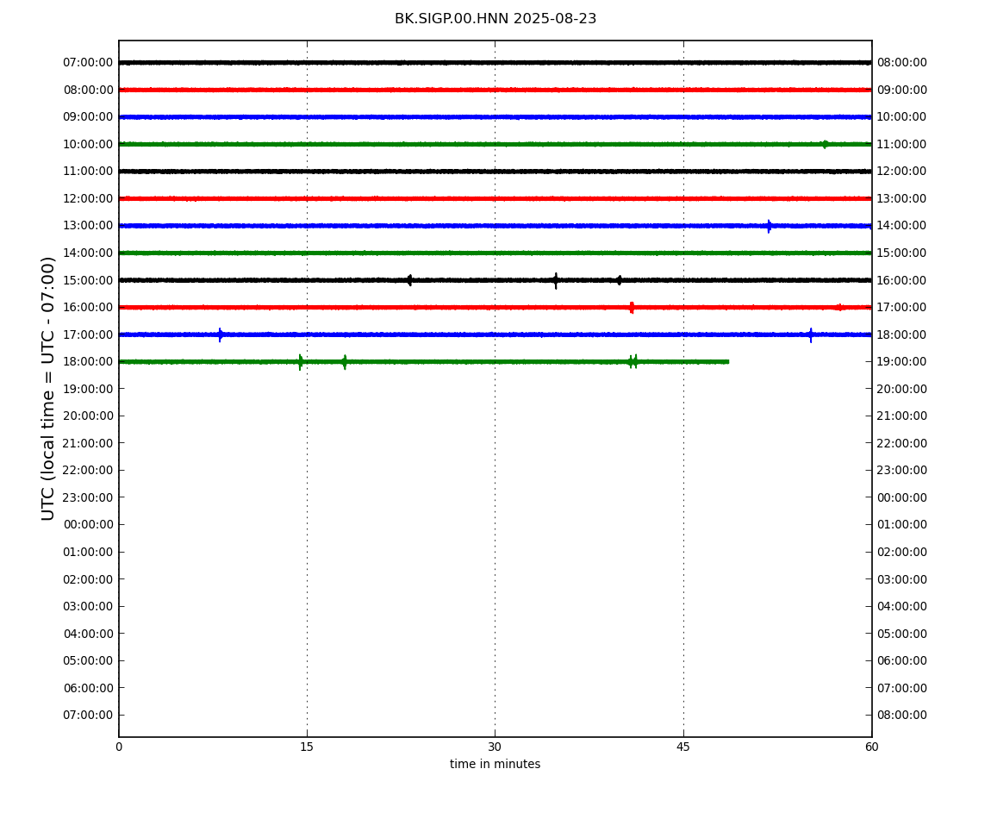Viewport: 991px width, 819px height.
Task: Click second spike on green 18:00:00 trace
Action: pos(345,362)
